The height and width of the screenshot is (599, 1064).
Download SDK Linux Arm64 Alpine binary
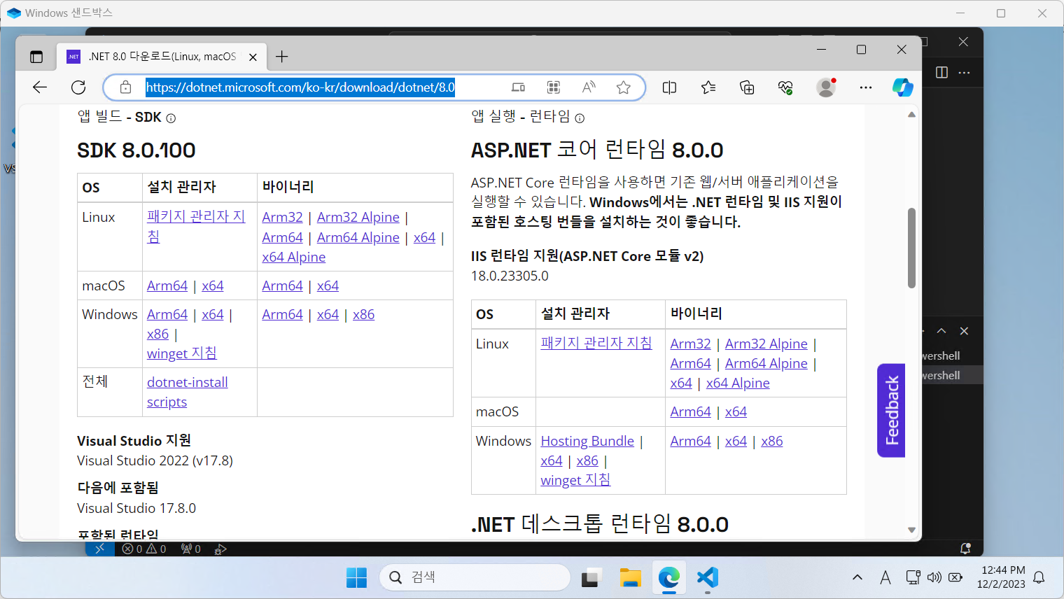(x=358, y=238)
